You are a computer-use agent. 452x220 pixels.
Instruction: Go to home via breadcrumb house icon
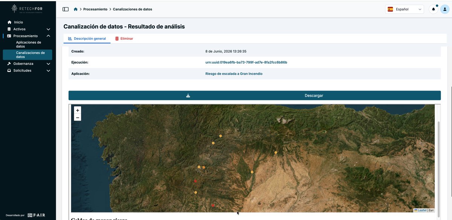pyautogui.click(x=76, y=9)
